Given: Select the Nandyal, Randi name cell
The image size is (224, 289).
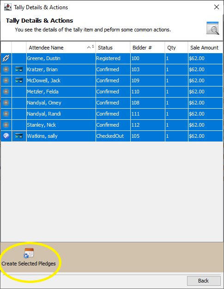Looking at the screenshot, I should (61, 114).
